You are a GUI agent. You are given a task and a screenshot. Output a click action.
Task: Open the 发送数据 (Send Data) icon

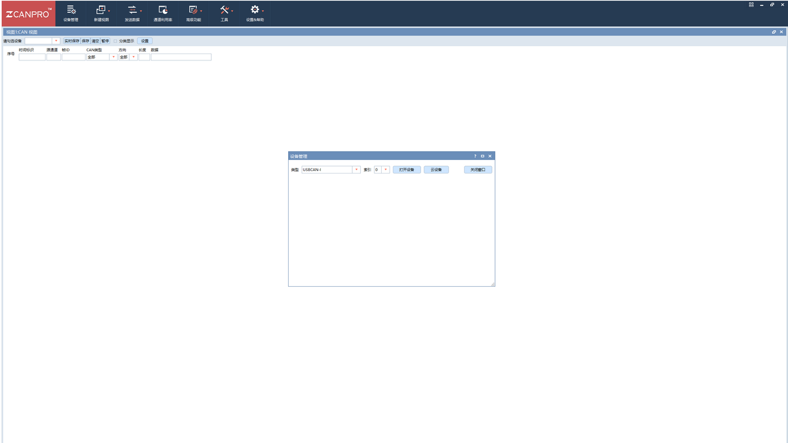(x=132, y=10)
